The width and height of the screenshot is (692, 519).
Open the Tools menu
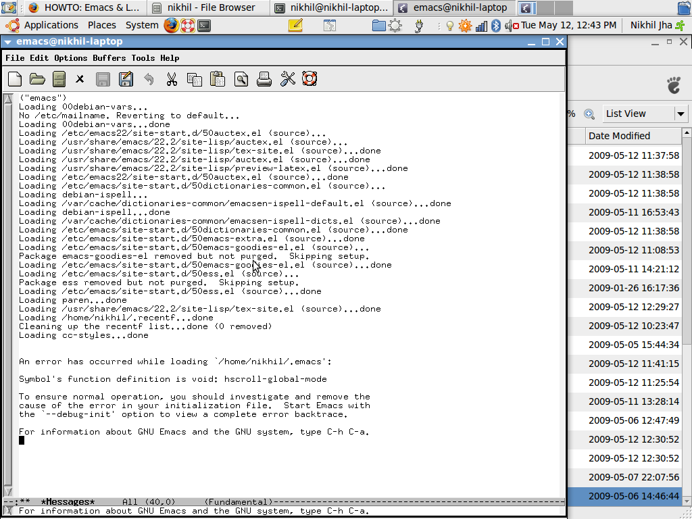(x=143, y=58)
